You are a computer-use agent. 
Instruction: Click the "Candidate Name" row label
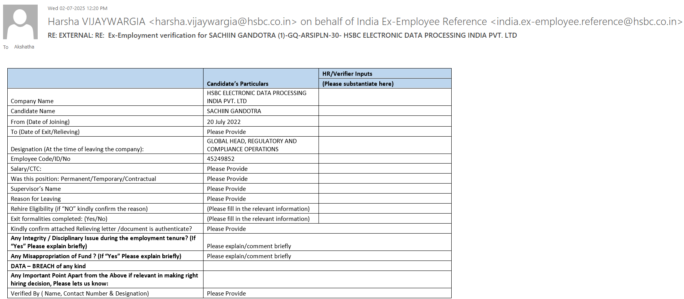[33, 111]
